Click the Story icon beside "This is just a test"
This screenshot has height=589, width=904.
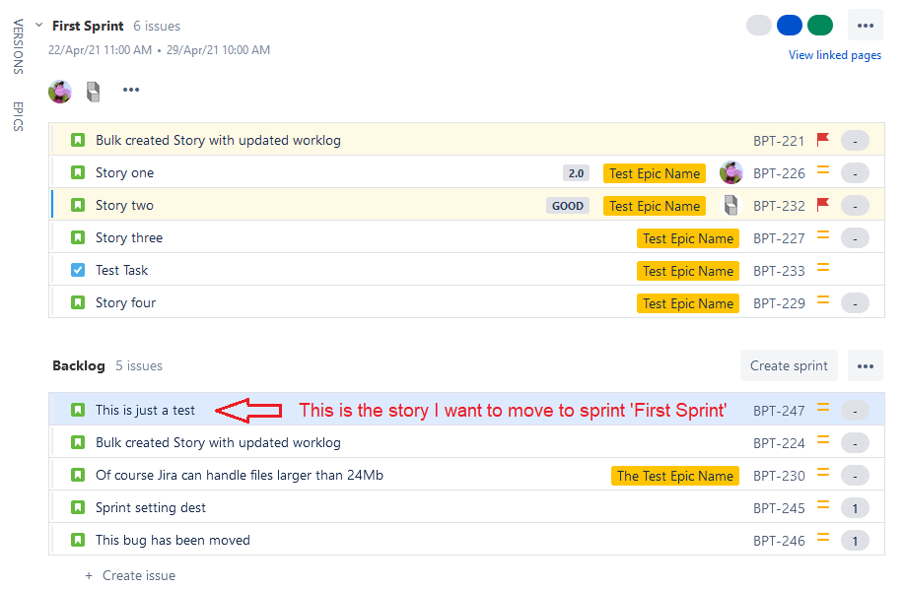[x=78, y=409]
